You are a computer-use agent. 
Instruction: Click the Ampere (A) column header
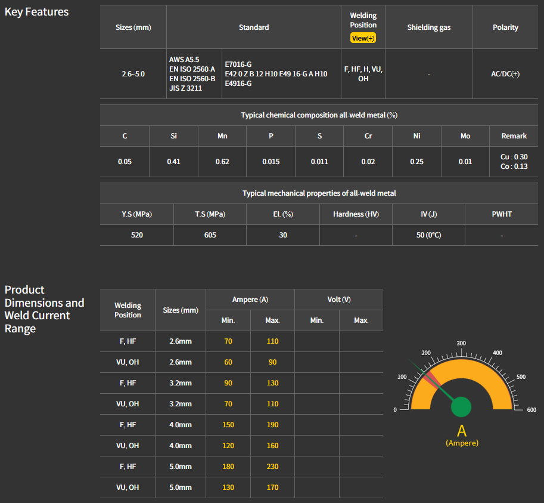250,300
